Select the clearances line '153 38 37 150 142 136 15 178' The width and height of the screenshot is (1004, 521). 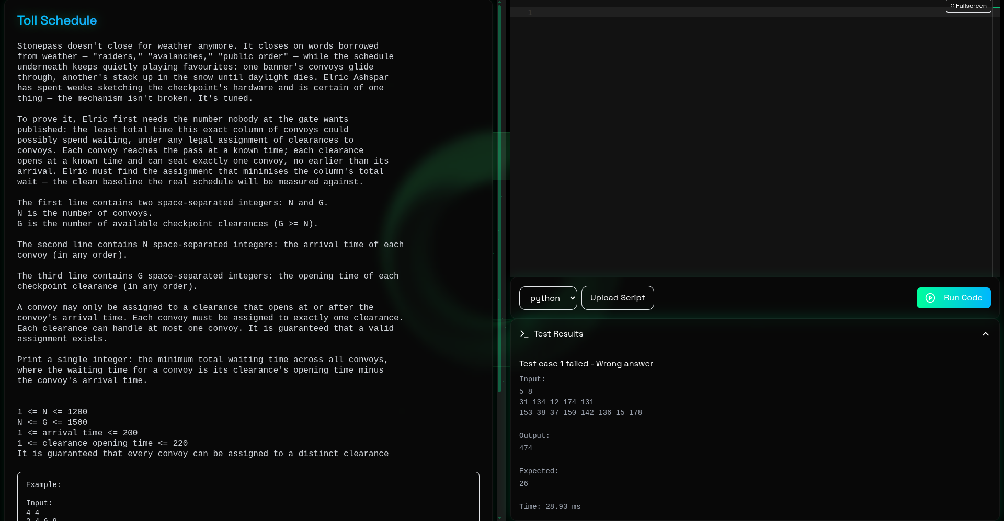click(x=580, y=413)
